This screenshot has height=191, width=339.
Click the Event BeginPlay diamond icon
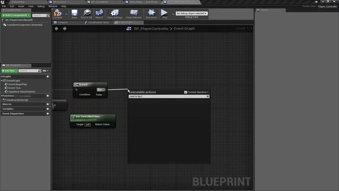pos(6,84)
